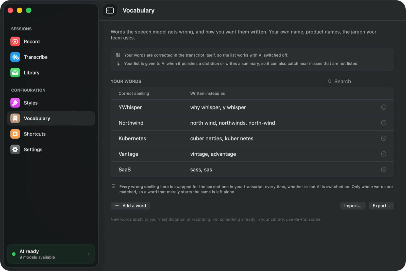Click the Northwind spelling cell
The image size is (406, 271).
[131, 123]
